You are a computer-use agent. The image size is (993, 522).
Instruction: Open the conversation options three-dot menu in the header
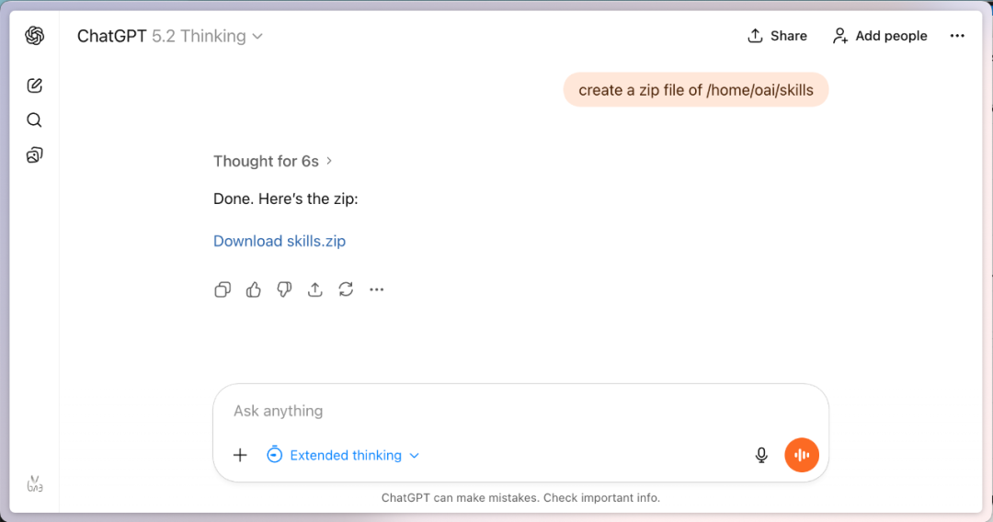point(957,36)
